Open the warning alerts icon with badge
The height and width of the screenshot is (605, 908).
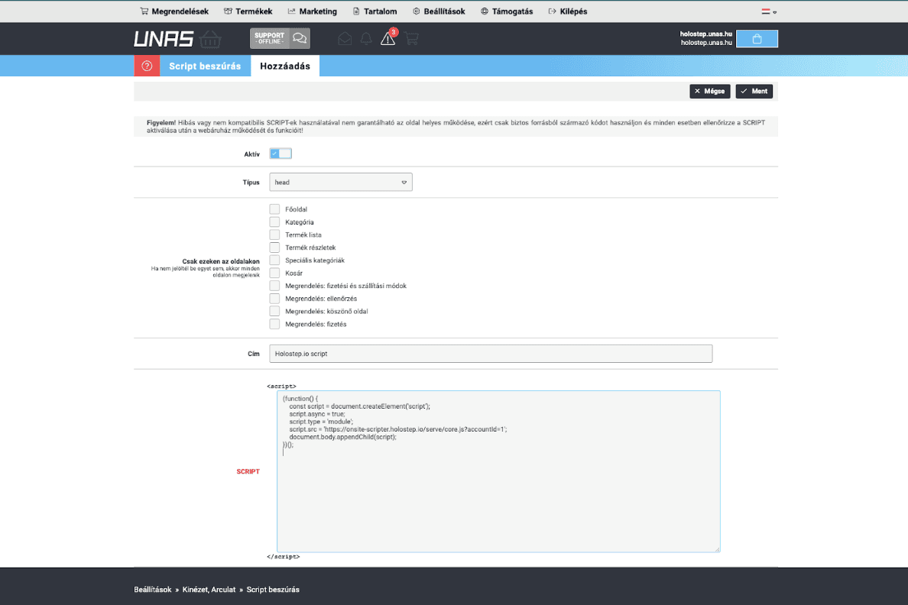pyautogui.click(x=388, y=37)
